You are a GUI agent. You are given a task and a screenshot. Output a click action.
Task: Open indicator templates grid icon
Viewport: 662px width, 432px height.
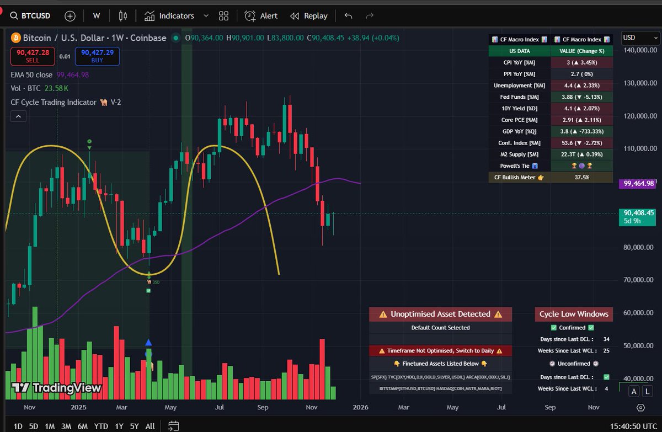[x=223, y=16]
